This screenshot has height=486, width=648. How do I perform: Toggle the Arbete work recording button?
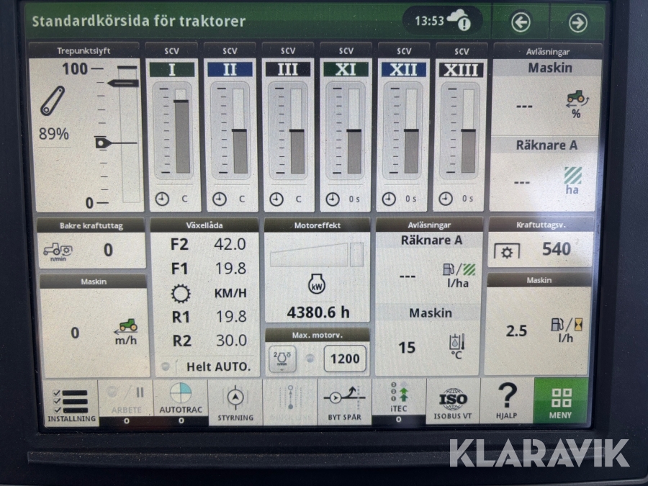click(x=126, y=402)
